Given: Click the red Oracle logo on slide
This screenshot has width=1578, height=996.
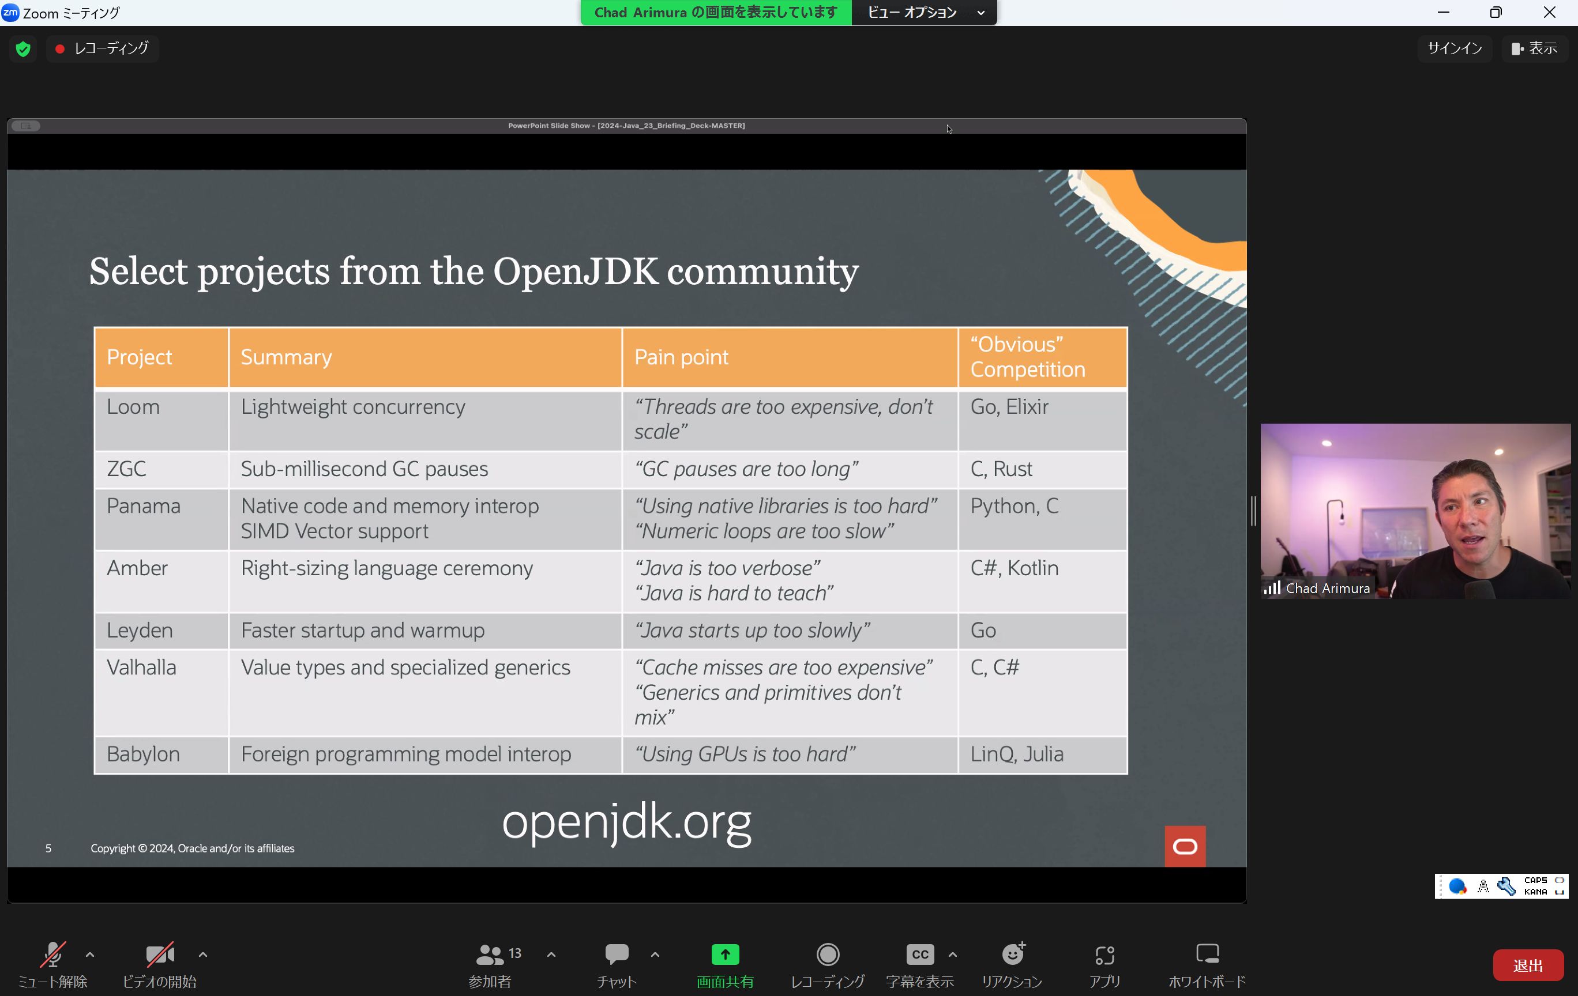Looking at the screenshot, I should [x=1185, y=847].
